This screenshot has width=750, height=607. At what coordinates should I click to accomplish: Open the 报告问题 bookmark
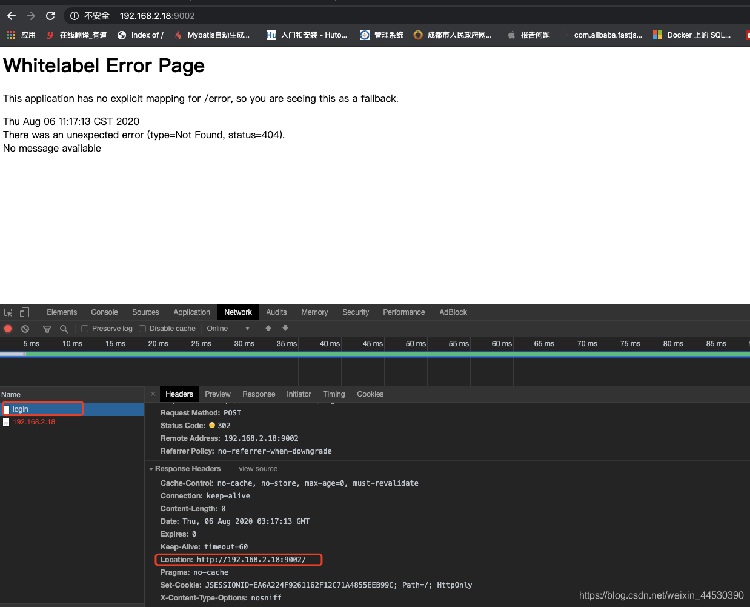pyautogui.click(x=528, y=35)
